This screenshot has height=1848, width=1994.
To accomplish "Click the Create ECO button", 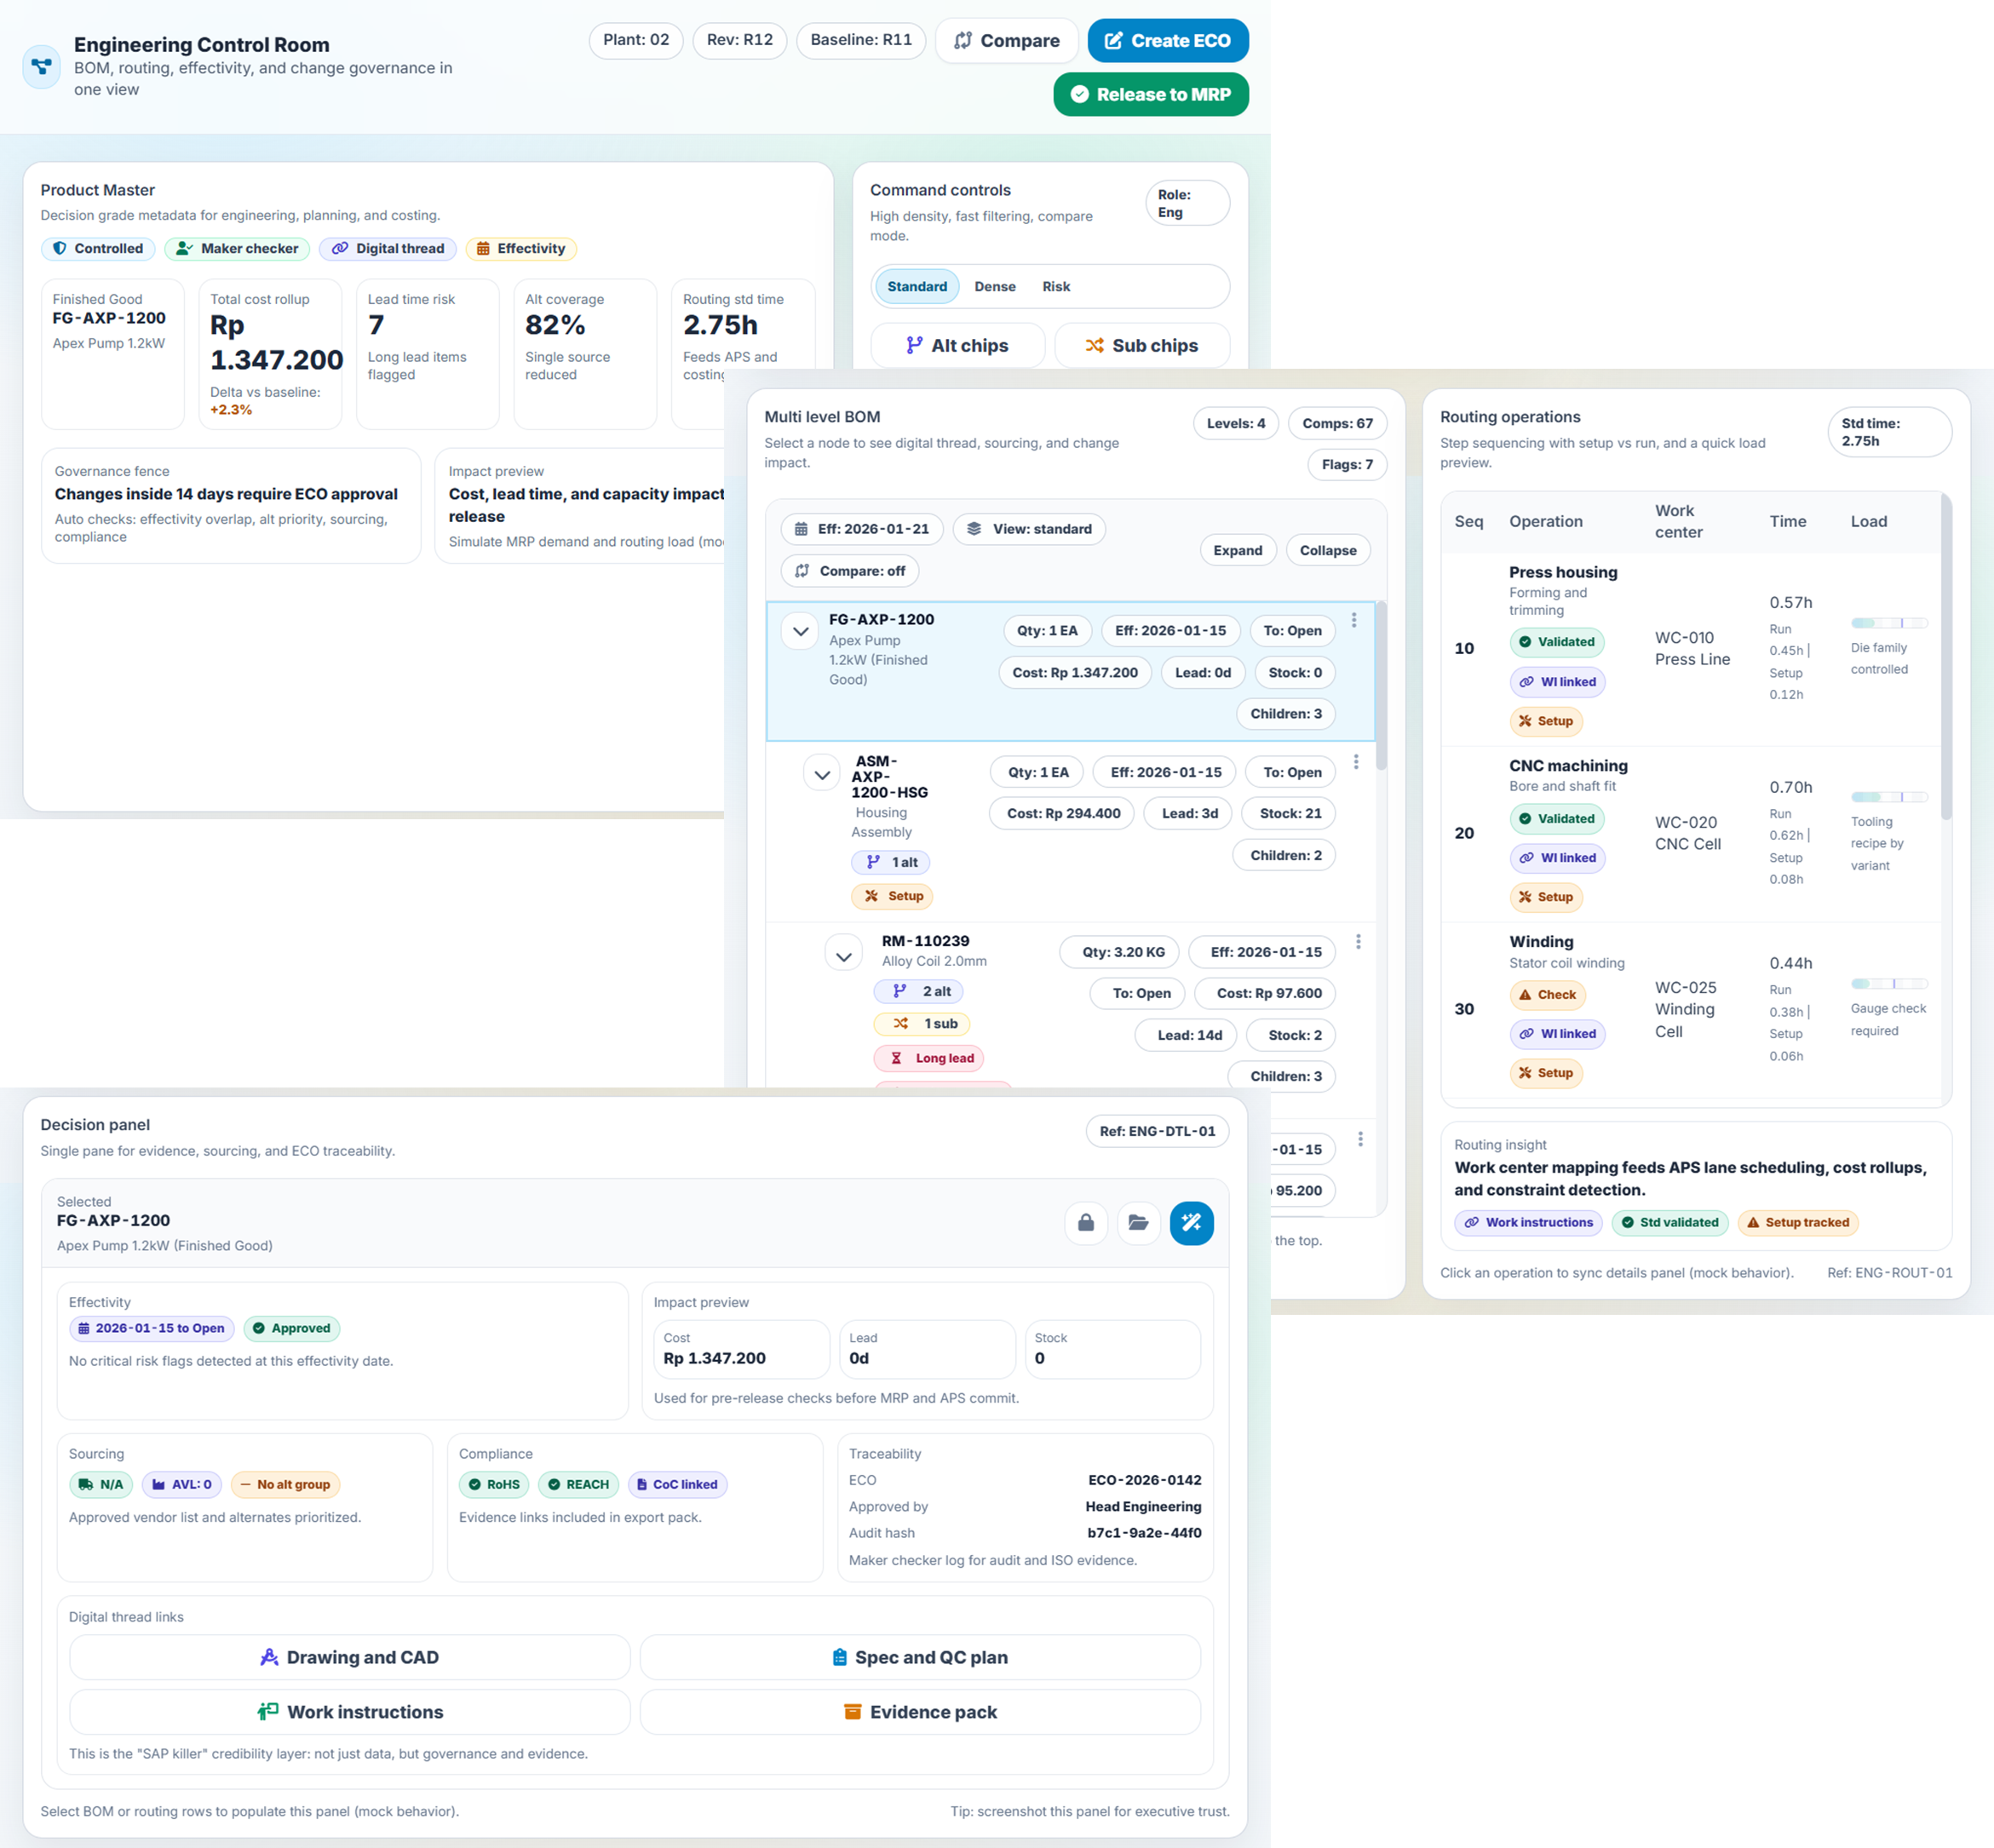I will pyautogui.click(x=1167, y=41).
